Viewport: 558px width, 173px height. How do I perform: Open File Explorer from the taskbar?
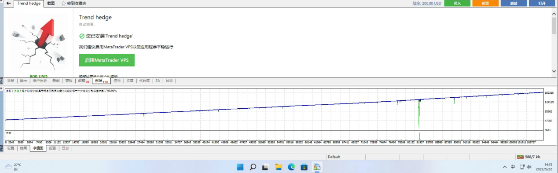click(279, 167)
